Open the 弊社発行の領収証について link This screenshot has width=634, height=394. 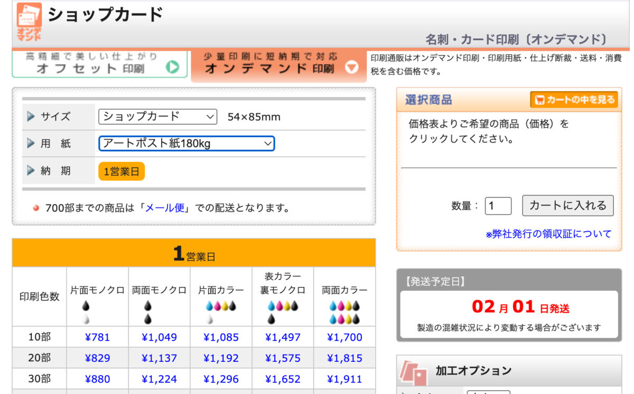click(x=548, y=234)
